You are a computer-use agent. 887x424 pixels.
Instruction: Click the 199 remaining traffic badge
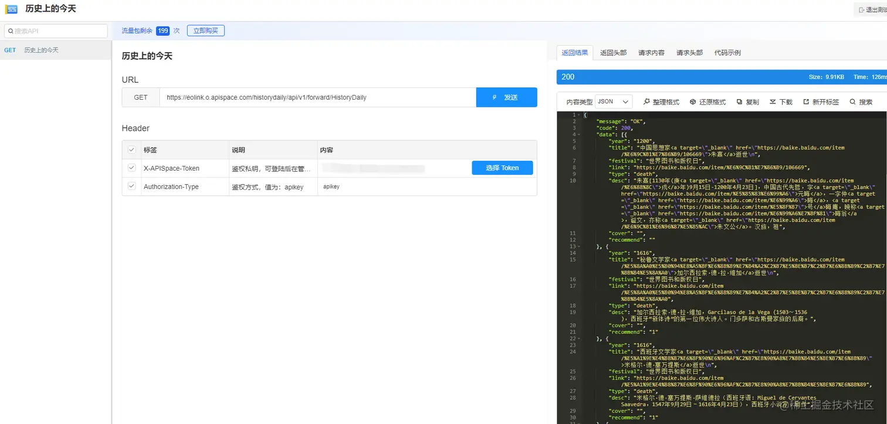(x=162, y=30)
